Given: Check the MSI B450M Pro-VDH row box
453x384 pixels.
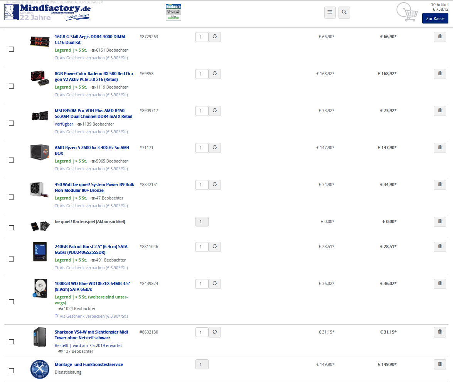Looking at the screenshot, I should [11, 123].
